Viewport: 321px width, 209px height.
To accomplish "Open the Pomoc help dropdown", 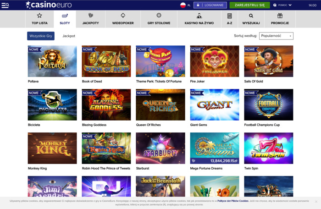I will [x=282, y=5].
